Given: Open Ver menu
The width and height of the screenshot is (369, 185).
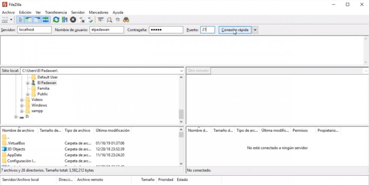Looking at the screenshot, I should (x=38, y=12).
